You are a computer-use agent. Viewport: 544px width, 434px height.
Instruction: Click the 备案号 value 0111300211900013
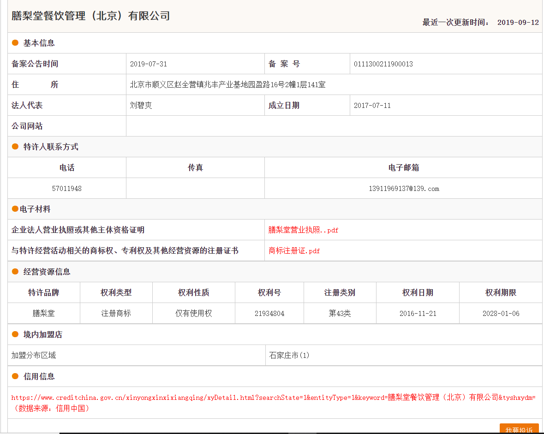coord(383,64)
